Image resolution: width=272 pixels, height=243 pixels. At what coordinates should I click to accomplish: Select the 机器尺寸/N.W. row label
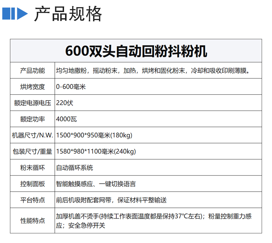coord(32,135)
